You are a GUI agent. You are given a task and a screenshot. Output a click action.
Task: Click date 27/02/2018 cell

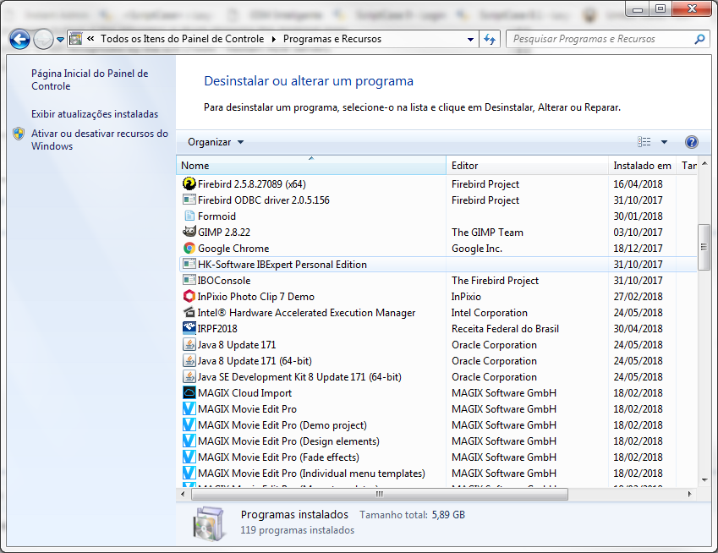(638, 297)
